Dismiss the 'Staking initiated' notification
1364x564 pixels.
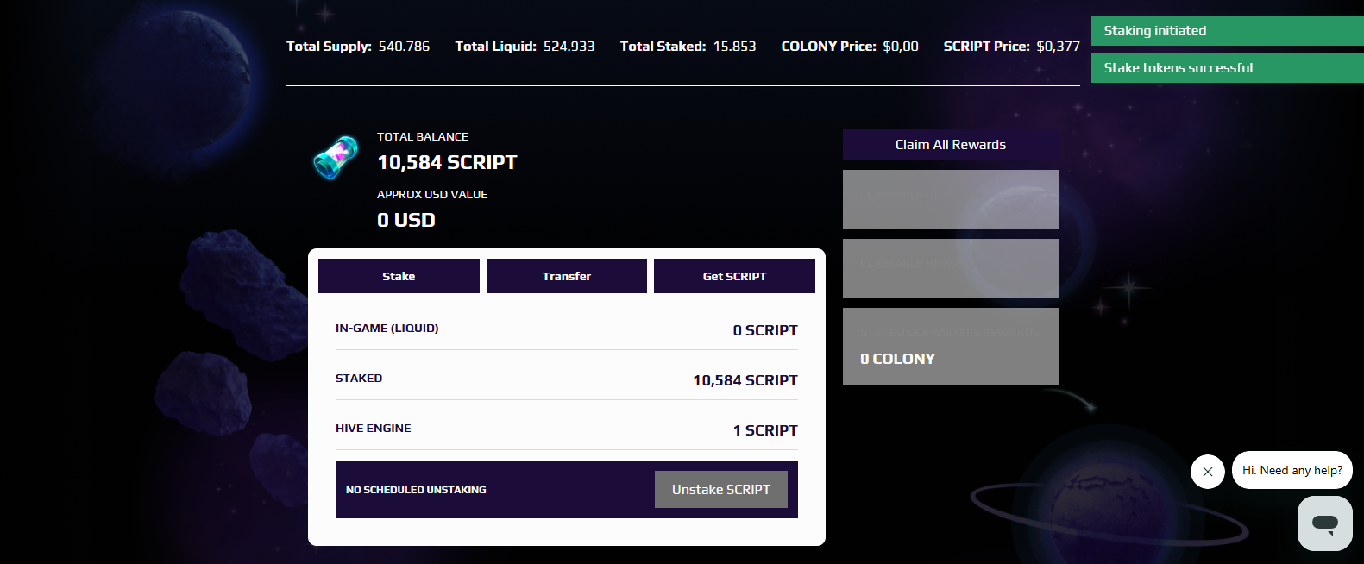[1227, 31]
